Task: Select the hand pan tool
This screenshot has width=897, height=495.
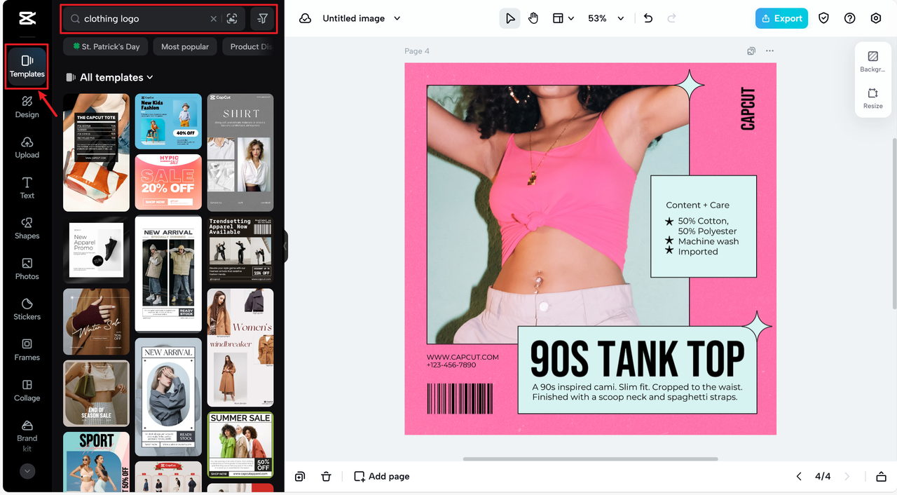Action: 533,19
